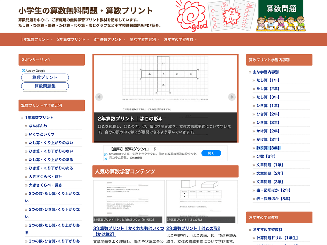Open the 主な学習内容別 right sidebar link
This screenshot has height=245, width=327.
point(265,72)
